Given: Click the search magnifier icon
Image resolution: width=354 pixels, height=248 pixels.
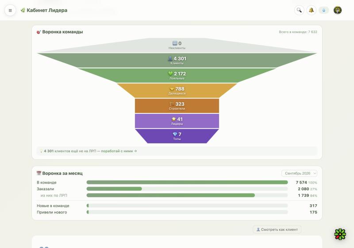Looking at the screenshot, I should (299, 10).
